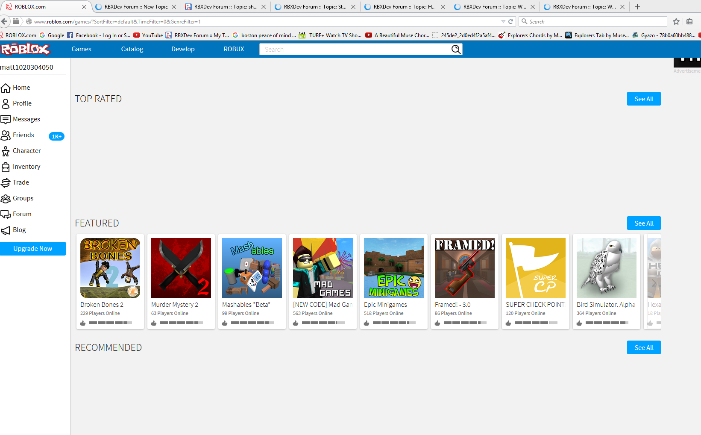
Task: Click the rating bar under Mashables *Beta*
Action: pos(252,323)
